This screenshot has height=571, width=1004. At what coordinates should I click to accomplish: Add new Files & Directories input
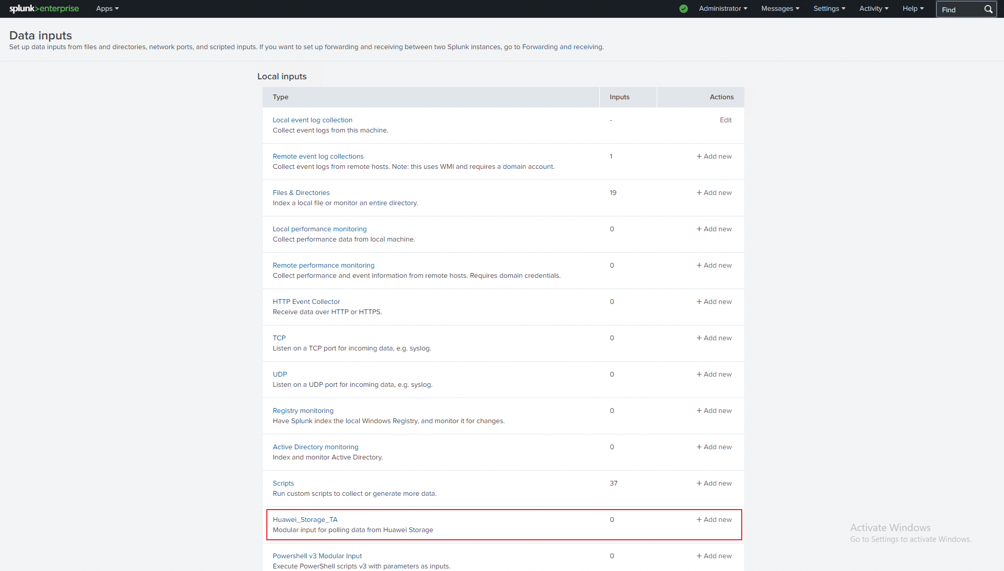click(714, 193)
